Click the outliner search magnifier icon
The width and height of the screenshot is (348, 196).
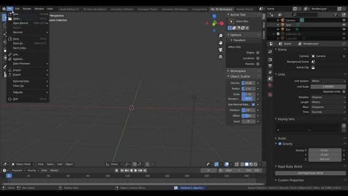click(x=295, y=15)
